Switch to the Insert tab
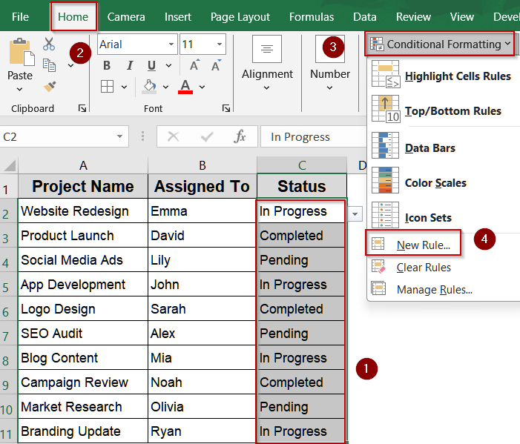Screen dimensions: 520x444 click(x=178, y=17)
